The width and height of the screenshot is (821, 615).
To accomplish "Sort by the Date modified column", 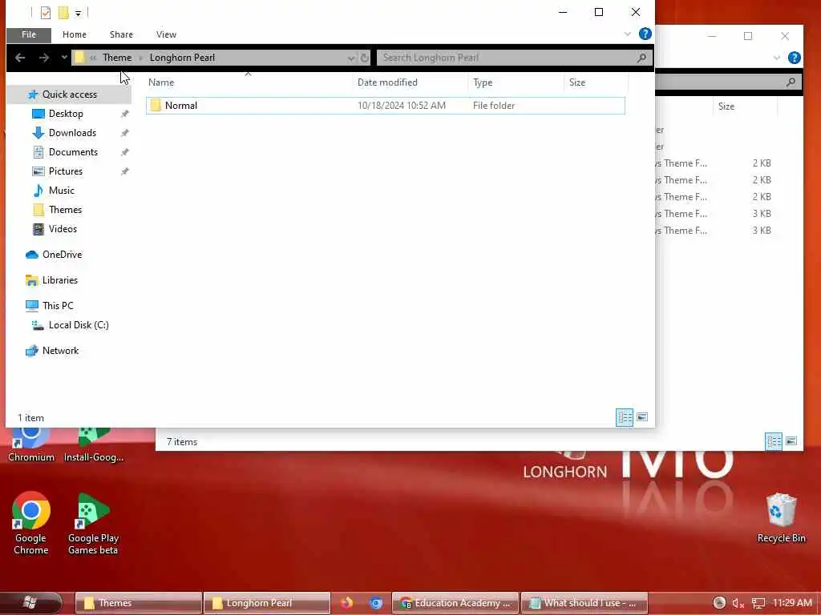I will pos(387,82).
